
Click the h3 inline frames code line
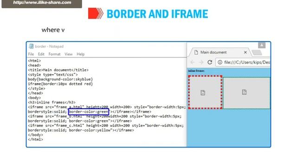[x=52, y=103]
